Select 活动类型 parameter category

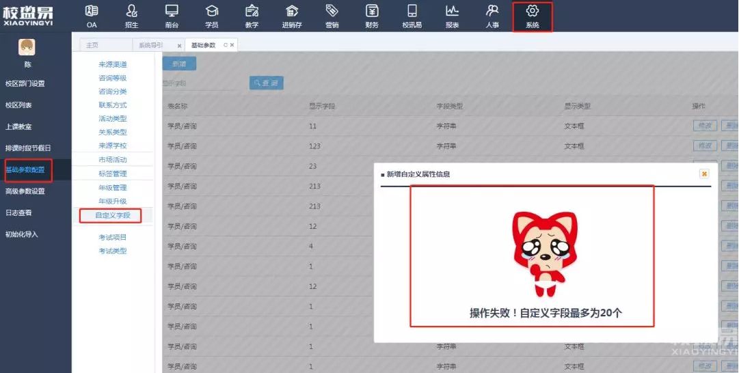113,119
